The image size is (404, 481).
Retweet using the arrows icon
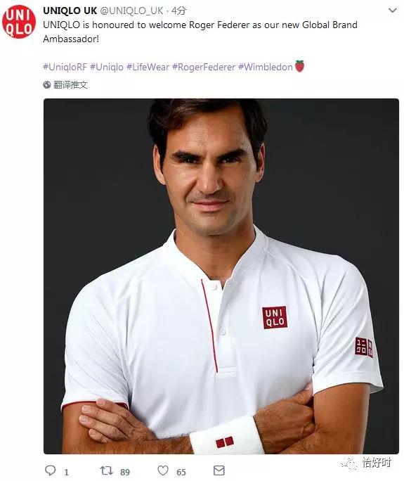point(107,470)
